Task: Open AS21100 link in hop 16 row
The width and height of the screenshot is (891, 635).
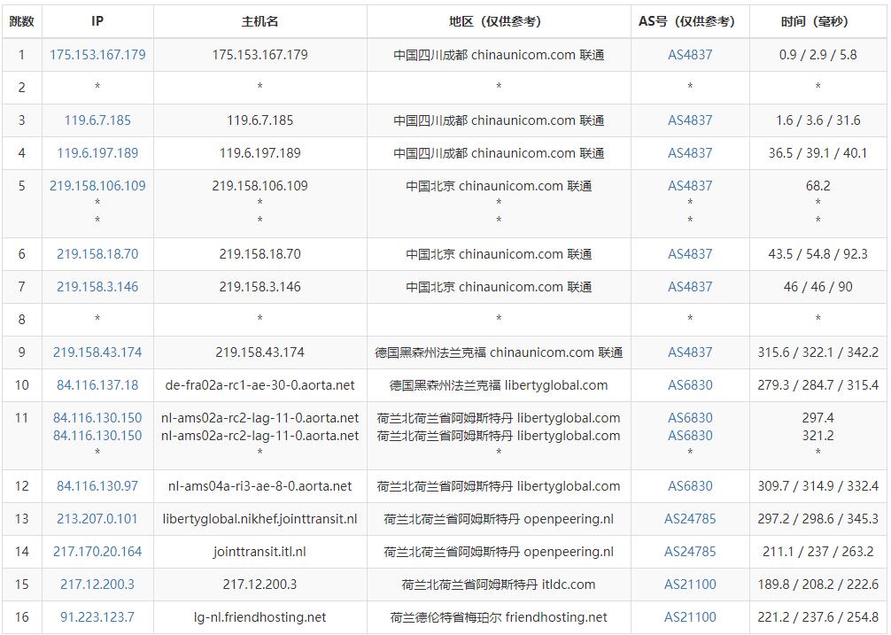Action: pyautogui.click(x=690, y=616)
